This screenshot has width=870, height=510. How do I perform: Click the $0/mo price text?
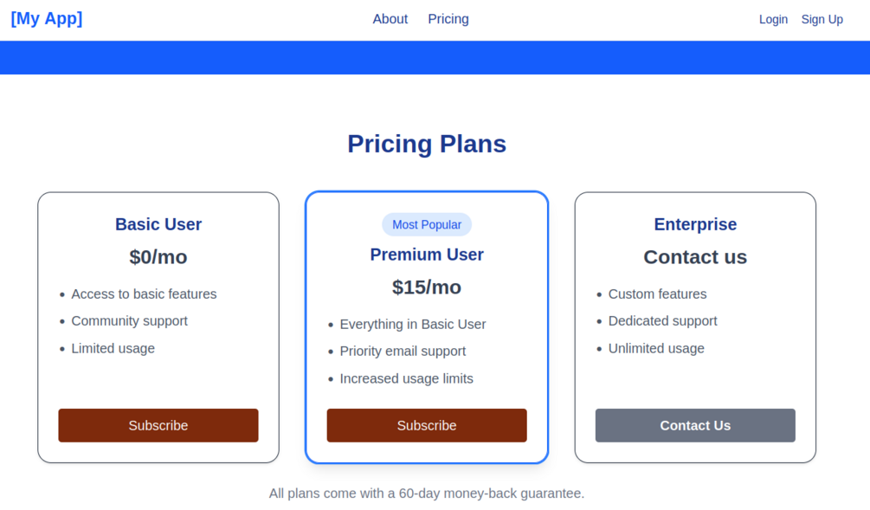[x=158, y=257]
